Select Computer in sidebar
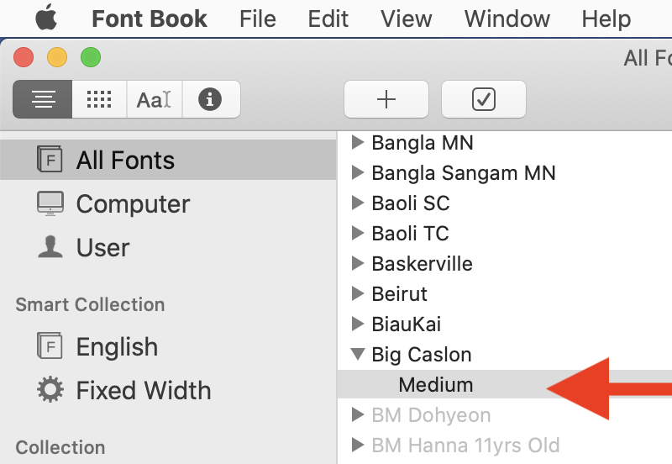This screenshot has width=672, height=464. [168, 203]
